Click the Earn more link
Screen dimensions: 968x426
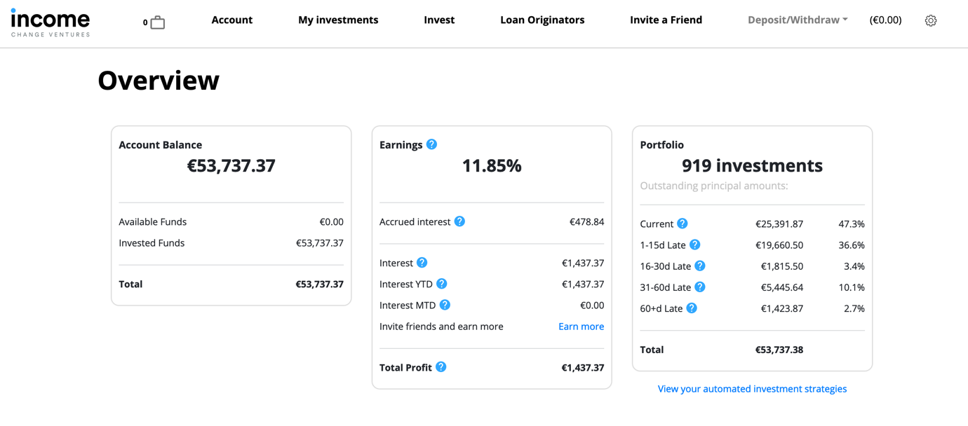pos(581,327)
